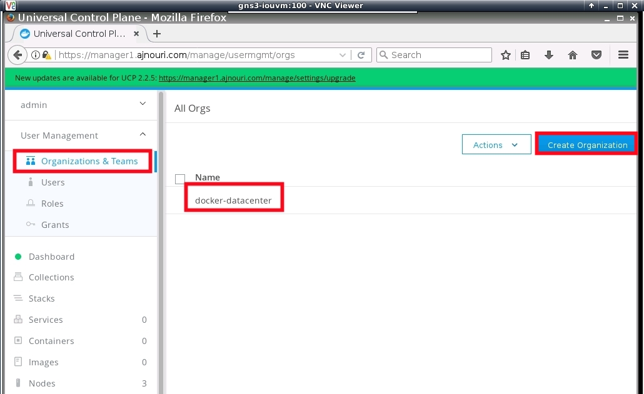Open the address bar history dropdown arrow
Image resolution: width=644 pixels, height=394 pixels.
click(342, 55)
